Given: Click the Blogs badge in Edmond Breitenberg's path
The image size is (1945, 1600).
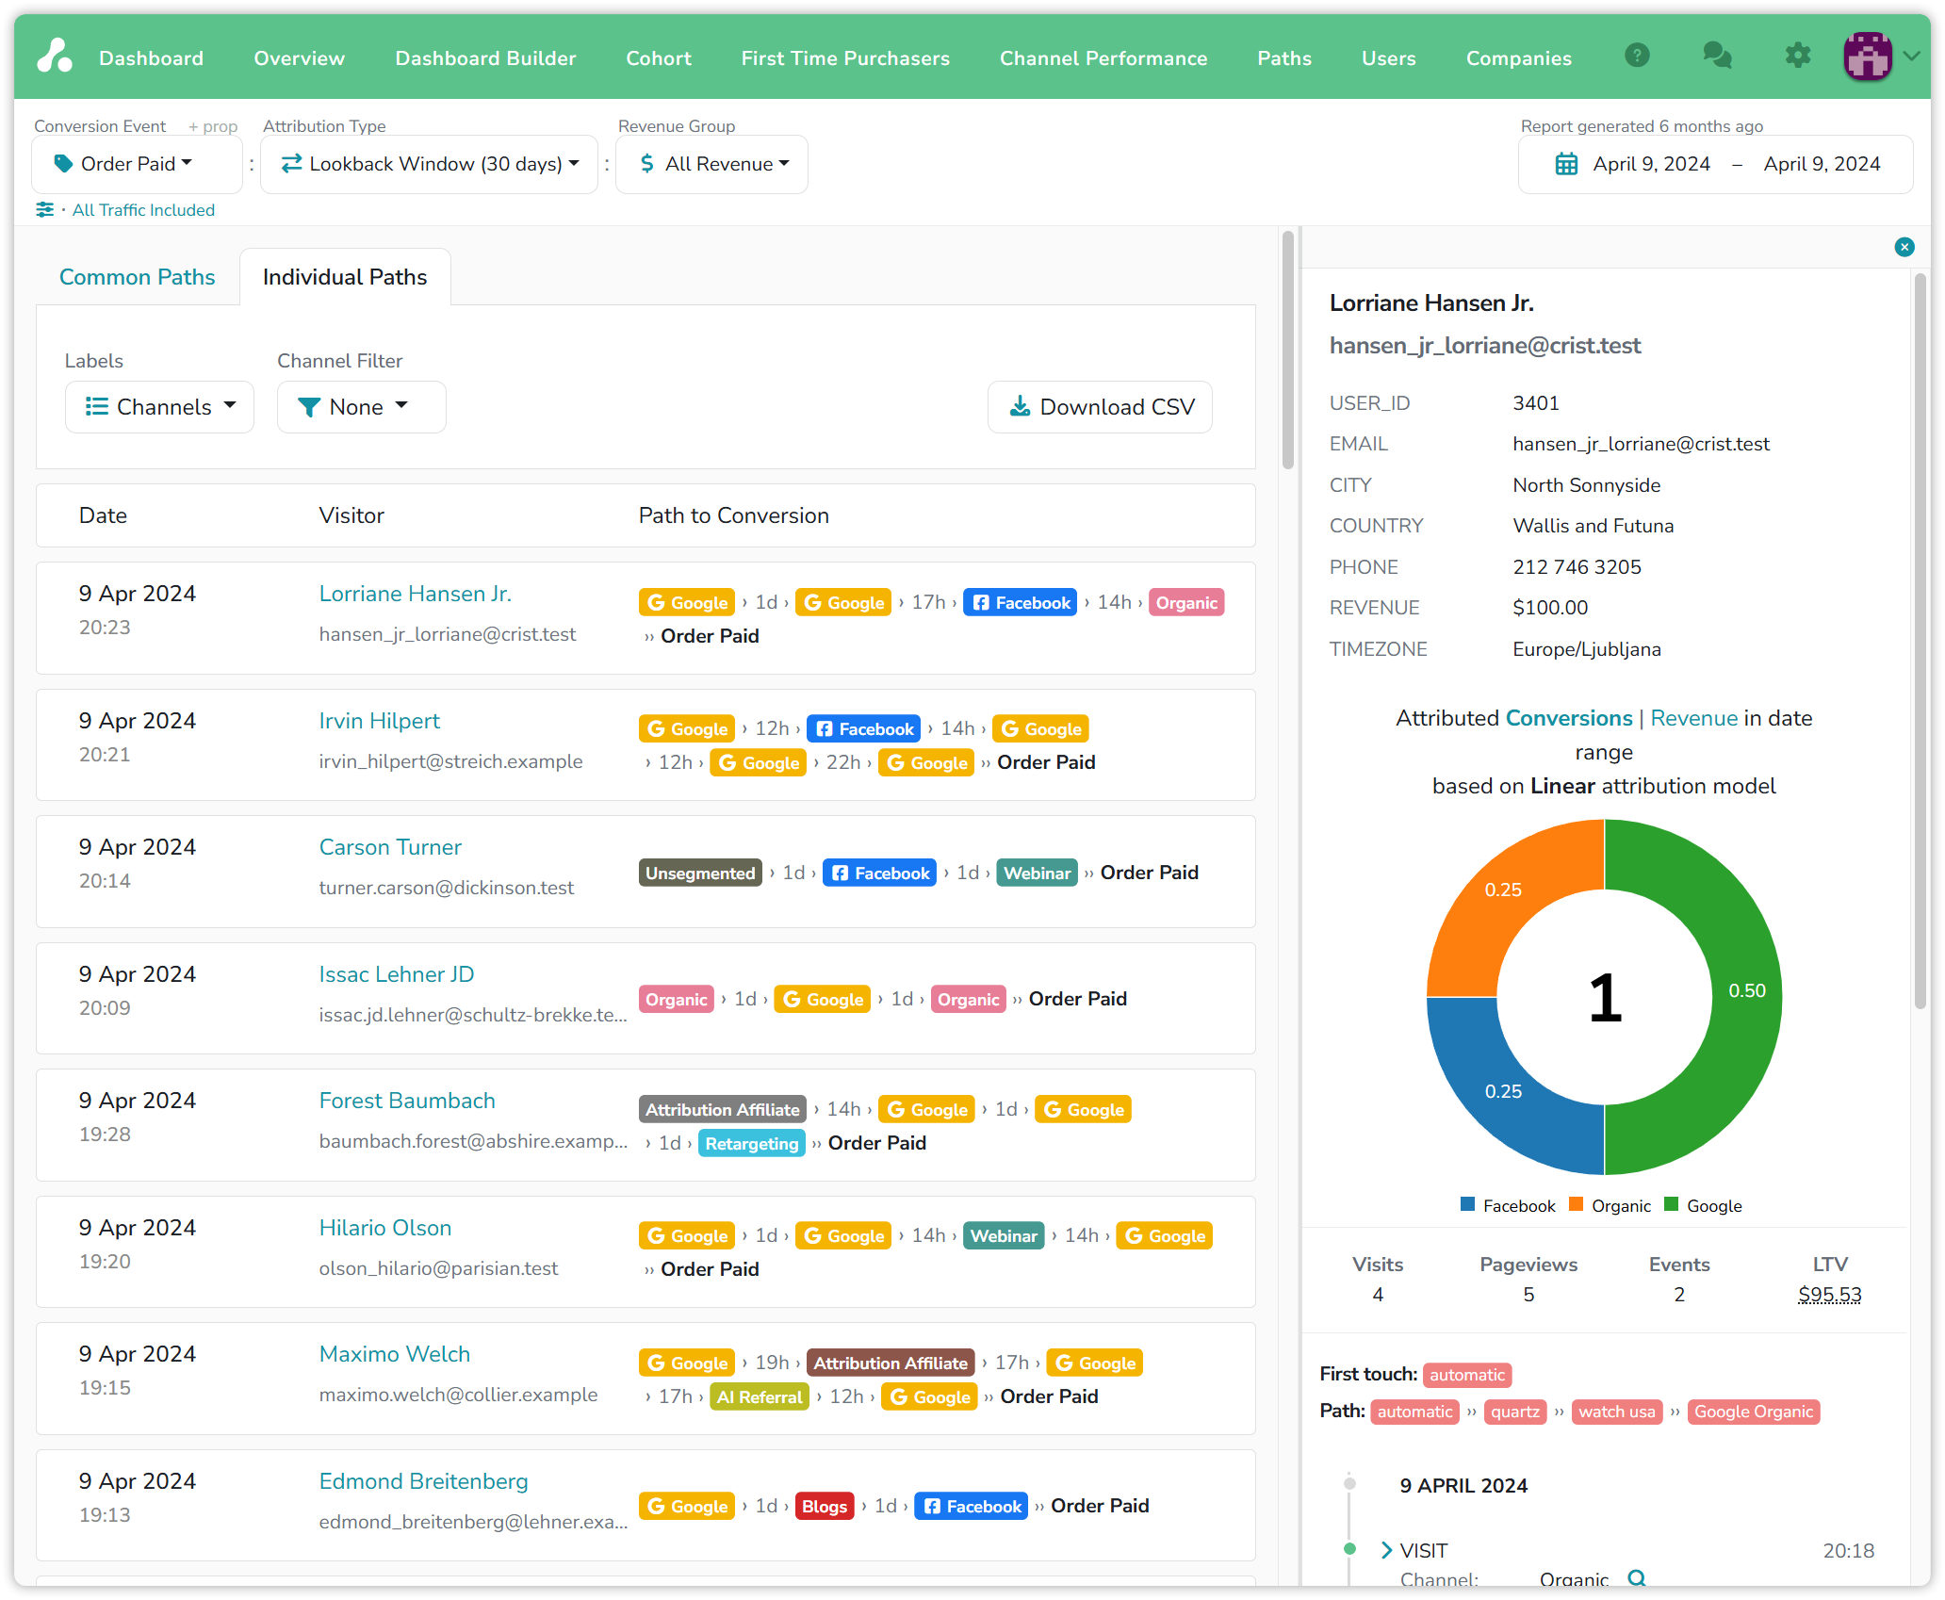Looking at the screenshot, I should [x=825, y=1506].
